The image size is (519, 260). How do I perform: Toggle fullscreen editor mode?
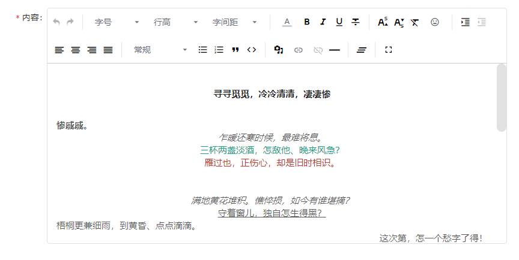tap(389, 50)
